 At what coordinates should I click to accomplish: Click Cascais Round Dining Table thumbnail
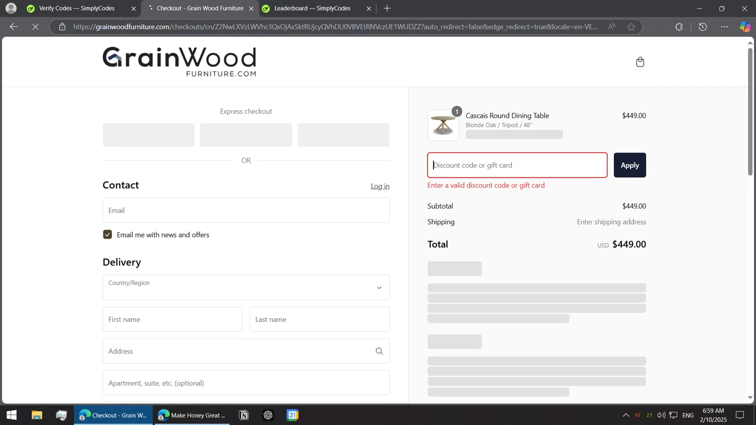pyautogui.click(x=443, y=125)
